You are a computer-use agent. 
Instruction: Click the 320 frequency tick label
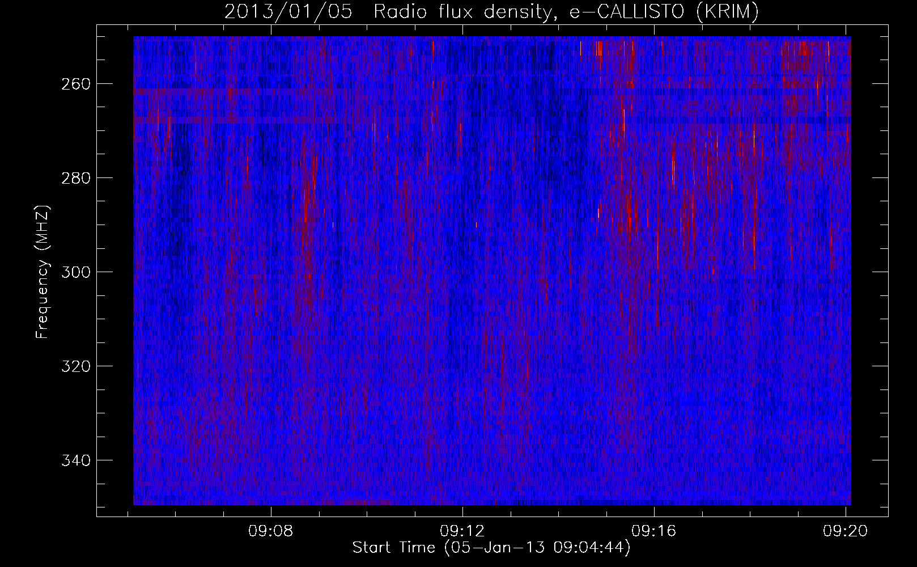75,366
